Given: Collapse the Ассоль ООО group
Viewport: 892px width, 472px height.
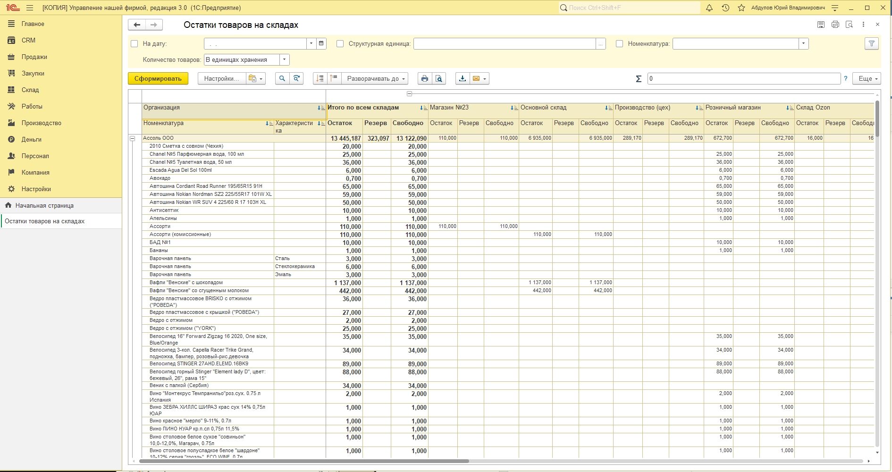Looking at the screenshot, I should (133, 138).
